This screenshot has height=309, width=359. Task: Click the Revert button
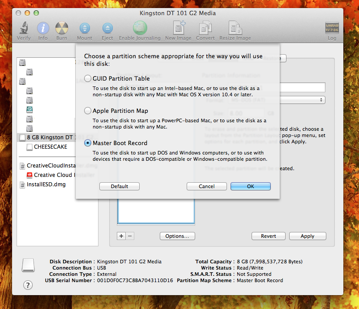269,236
